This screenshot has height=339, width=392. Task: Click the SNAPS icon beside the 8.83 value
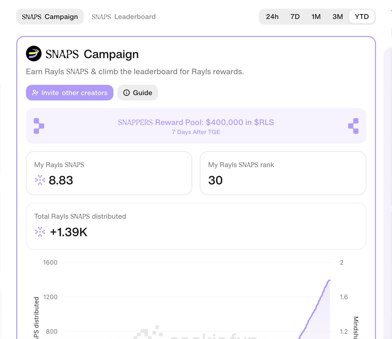click(x=40, y=180)
